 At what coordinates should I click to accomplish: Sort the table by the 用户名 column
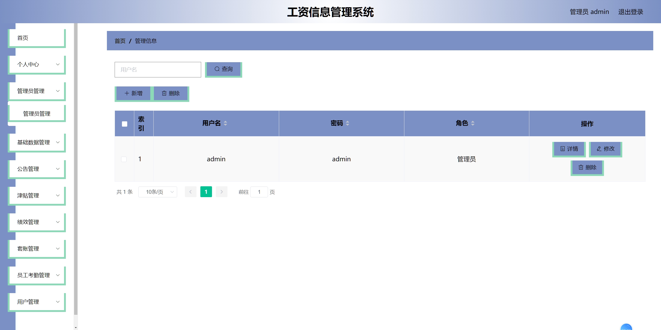[225, 123]
